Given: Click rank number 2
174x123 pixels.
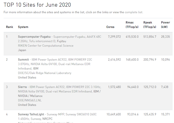Looking at the screenshot, I should tap(7, 60).
